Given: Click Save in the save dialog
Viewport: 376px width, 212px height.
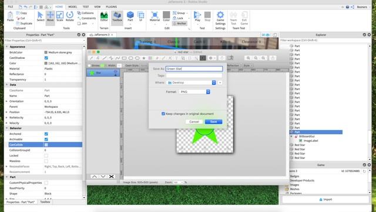Looking at the screenshot, I should point(213,122).
